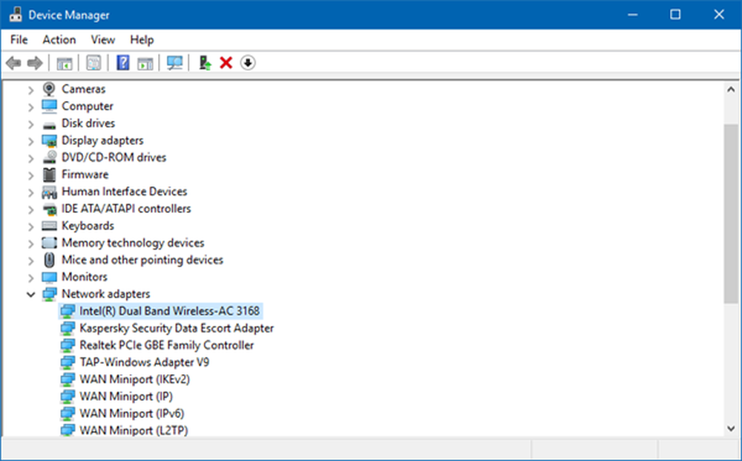Expand the Keyboards category
Screen dimensions: 742x461
click(x=30, y=226)
